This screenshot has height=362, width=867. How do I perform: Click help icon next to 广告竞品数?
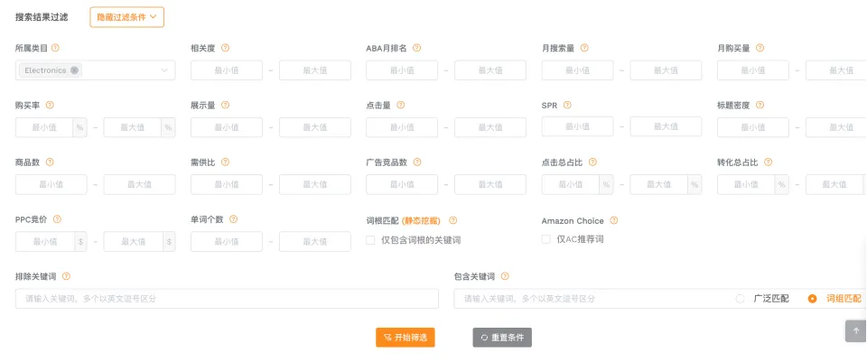pyautogui.click(x=417, y=162)
